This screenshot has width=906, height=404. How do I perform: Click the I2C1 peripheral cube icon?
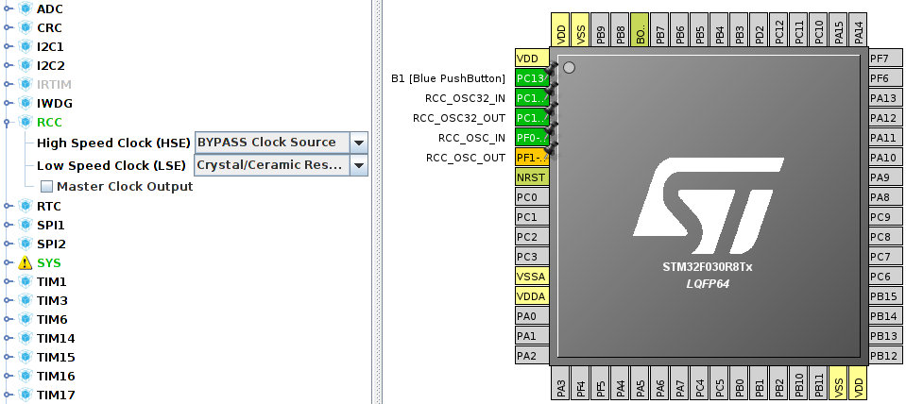pyautogui.click(x=25, y=46)
